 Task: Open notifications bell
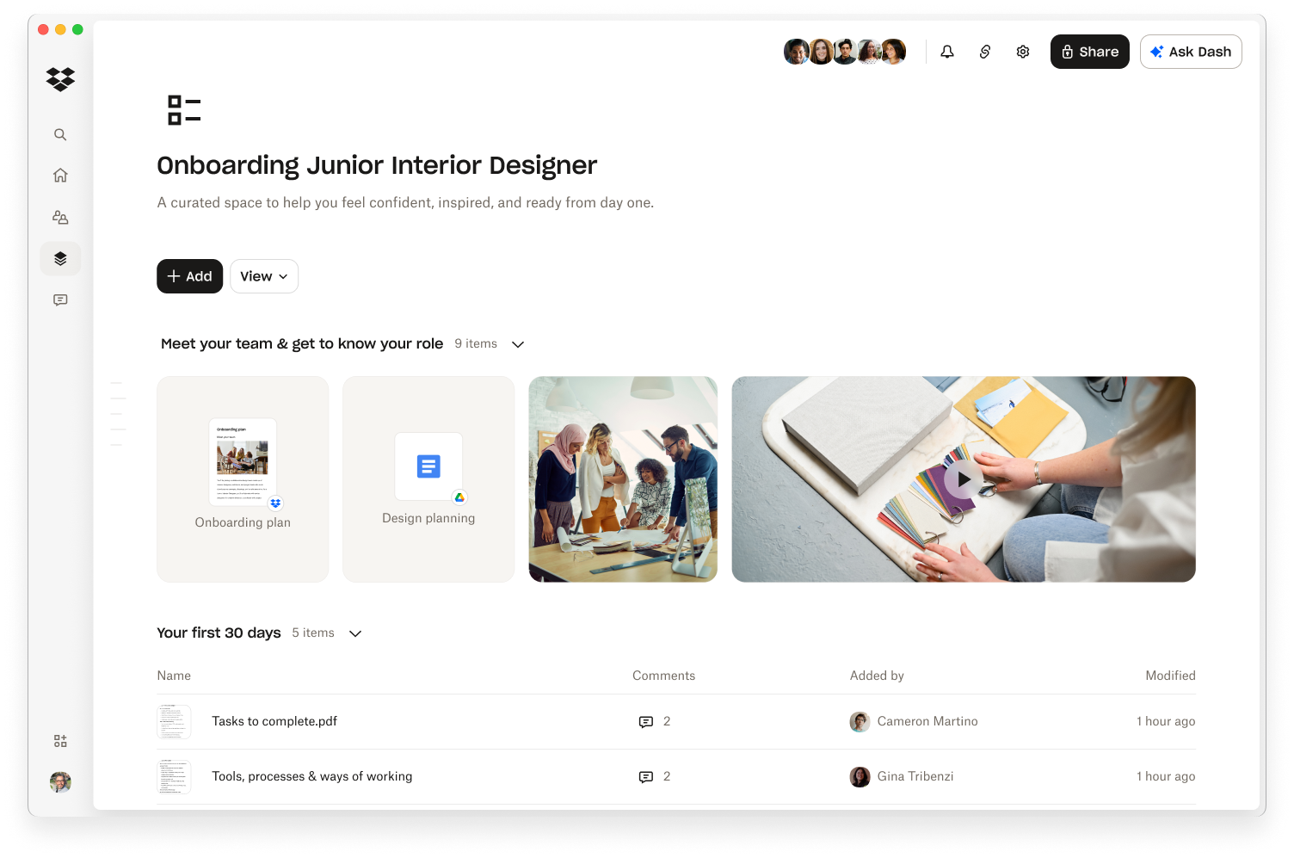[x=947, y=52]
